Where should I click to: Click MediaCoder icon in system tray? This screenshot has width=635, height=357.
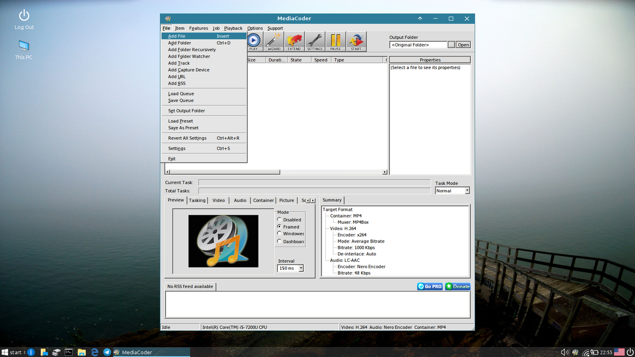point(575,353)
